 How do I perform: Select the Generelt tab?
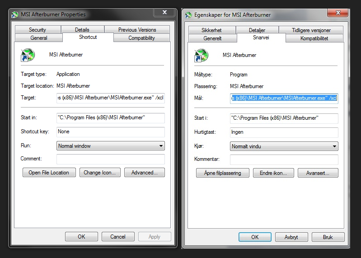point(212,38)
